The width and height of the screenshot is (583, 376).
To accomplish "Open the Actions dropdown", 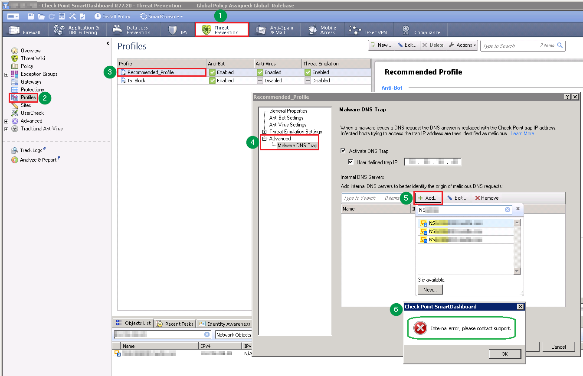I will (x=462, y=45).
